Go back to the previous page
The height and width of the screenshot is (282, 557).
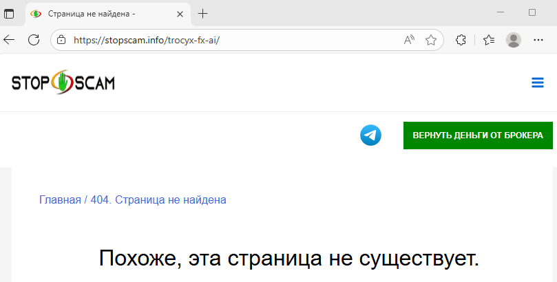click(9, 40)
